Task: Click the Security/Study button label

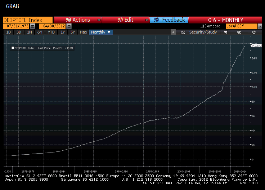Action: click(203, 32)
